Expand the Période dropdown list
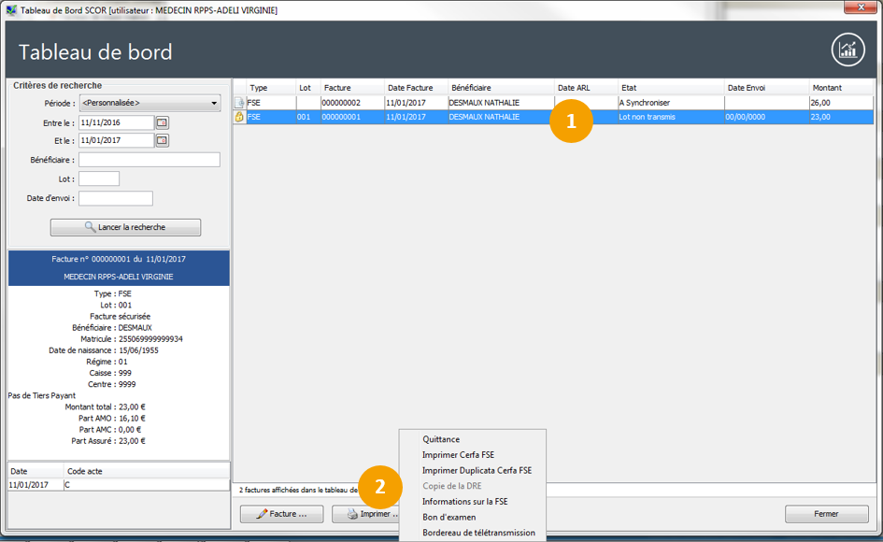 coord(214,103)
